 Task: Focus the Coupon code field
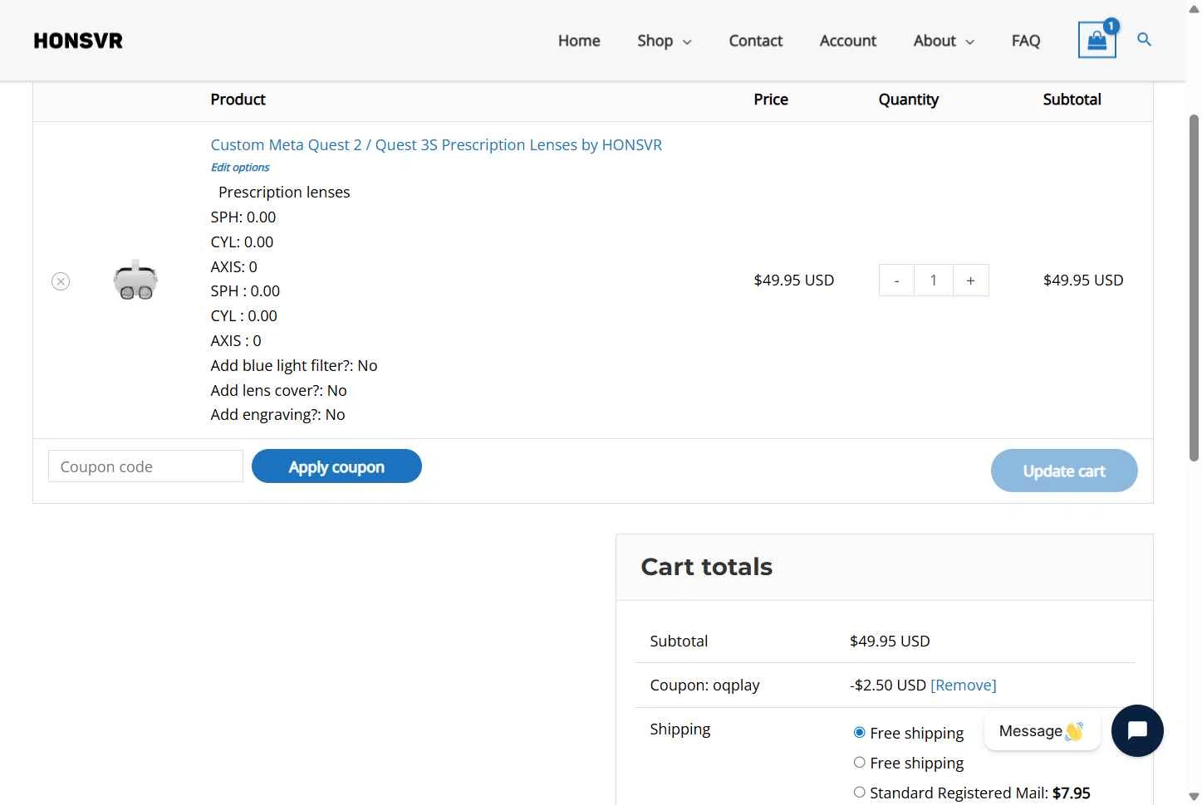[x=145, y=466]
